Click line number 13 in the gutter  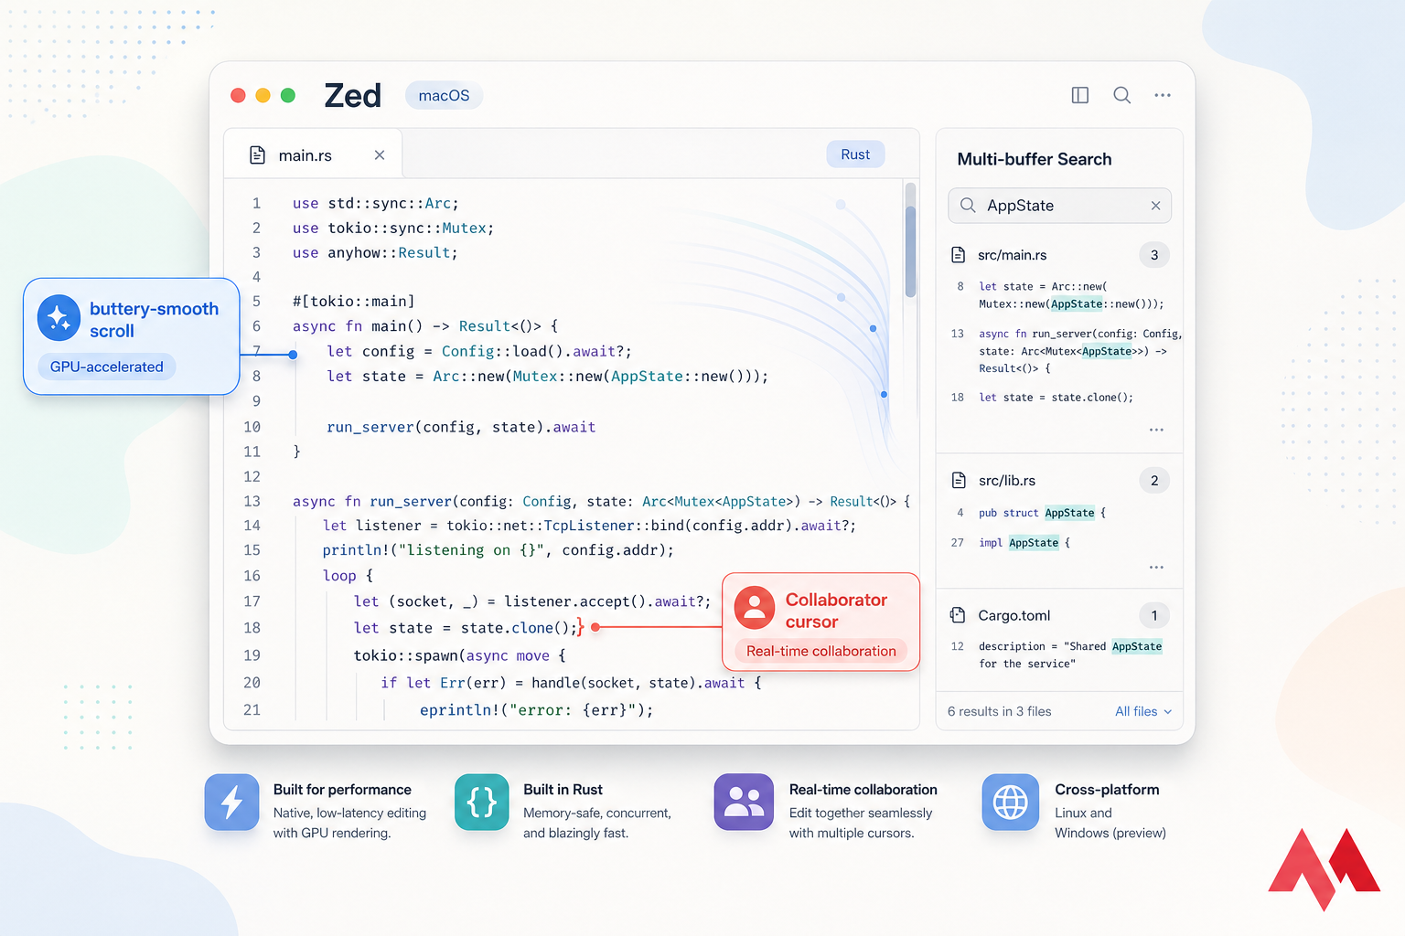click(x=252, y=501)
